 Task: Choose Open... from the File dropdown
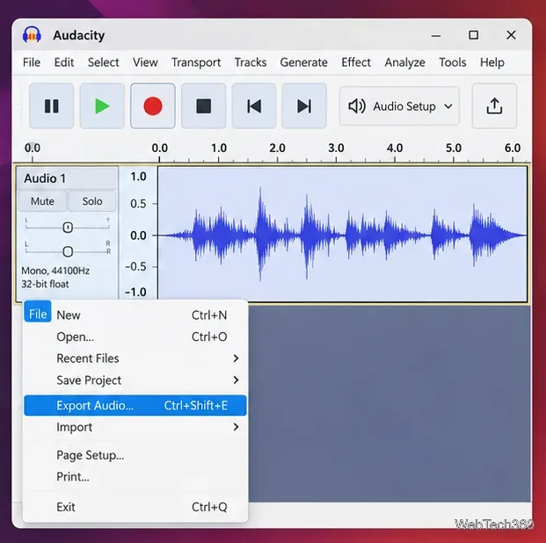(135, 337)
